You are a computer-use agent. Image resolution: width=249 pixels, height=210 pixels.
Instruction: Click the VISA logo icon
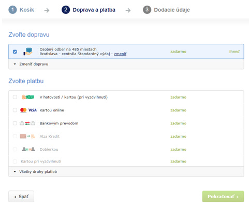[x=32, y=110]
